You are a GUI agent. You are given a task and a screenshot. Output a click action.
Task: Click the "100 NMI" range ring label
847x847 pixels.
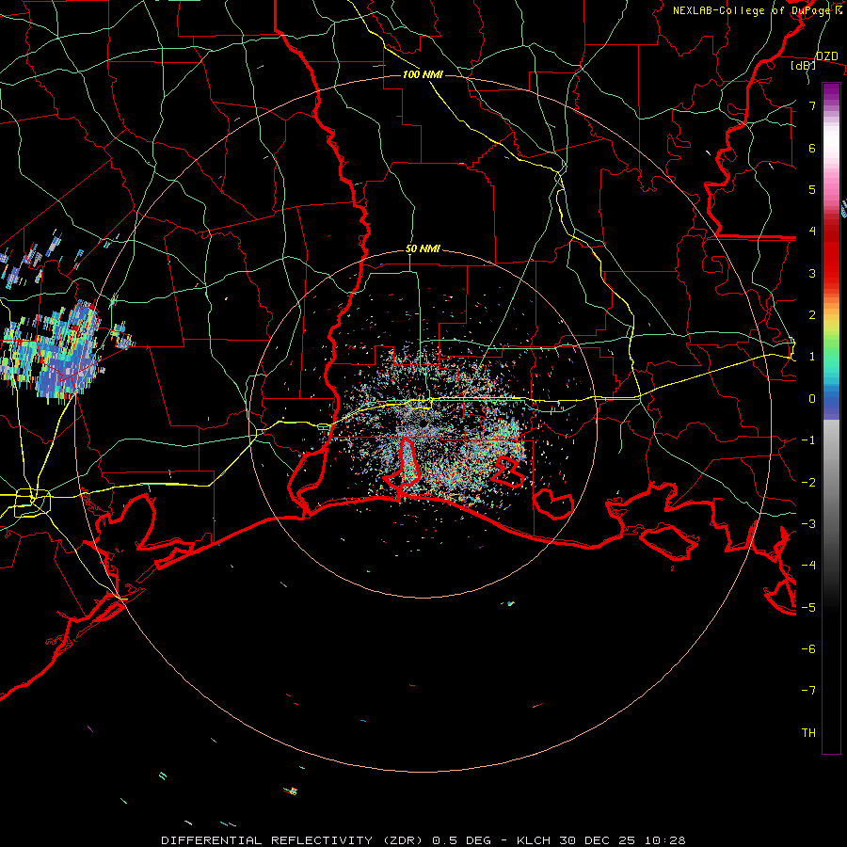pos(423,74)
